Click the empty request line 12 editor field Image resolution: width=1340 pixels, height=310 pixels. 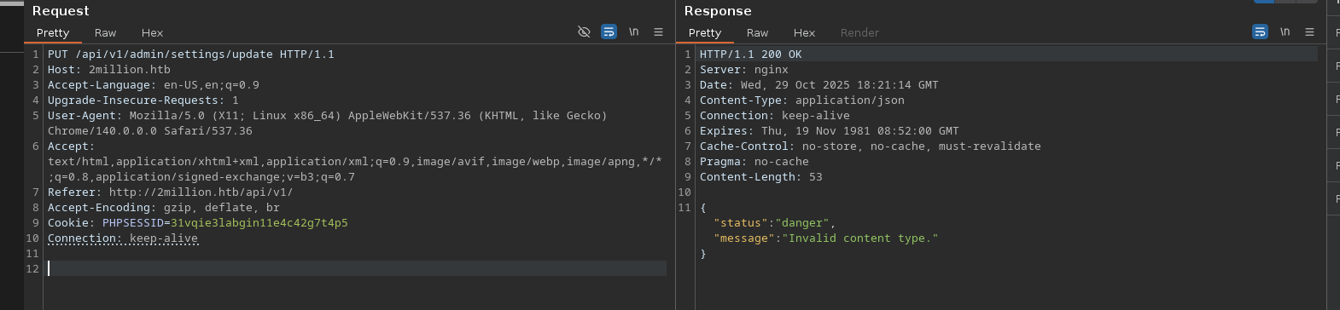click(357, 268)
